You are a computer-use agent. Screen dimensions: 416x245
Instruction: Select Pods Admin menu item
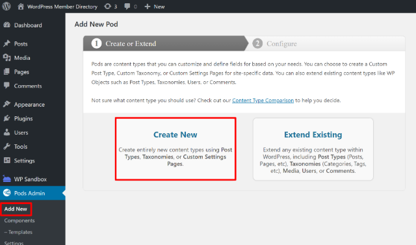click(x=32, y=193)
